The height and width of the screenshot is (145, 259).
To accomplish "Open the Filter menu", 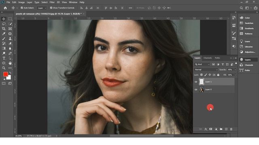I will [52, 2].
